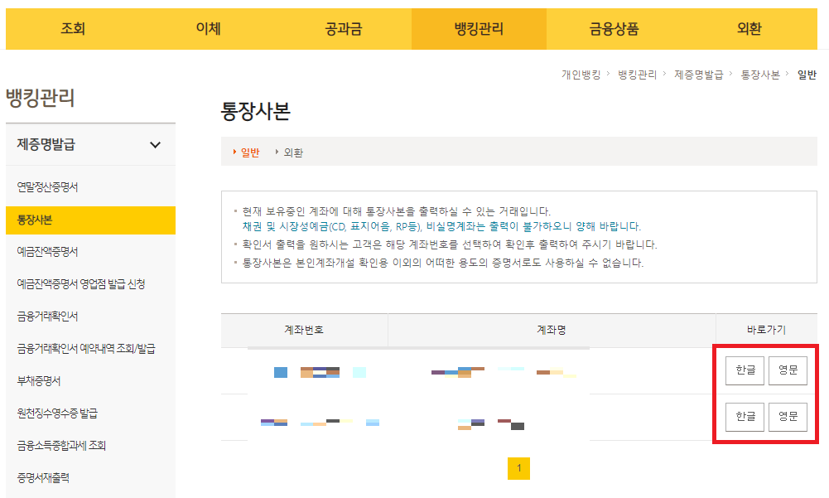Click 한글 button for the first account
The height and width of the screenshot is (498, 829).
click(x=744, y=370)
